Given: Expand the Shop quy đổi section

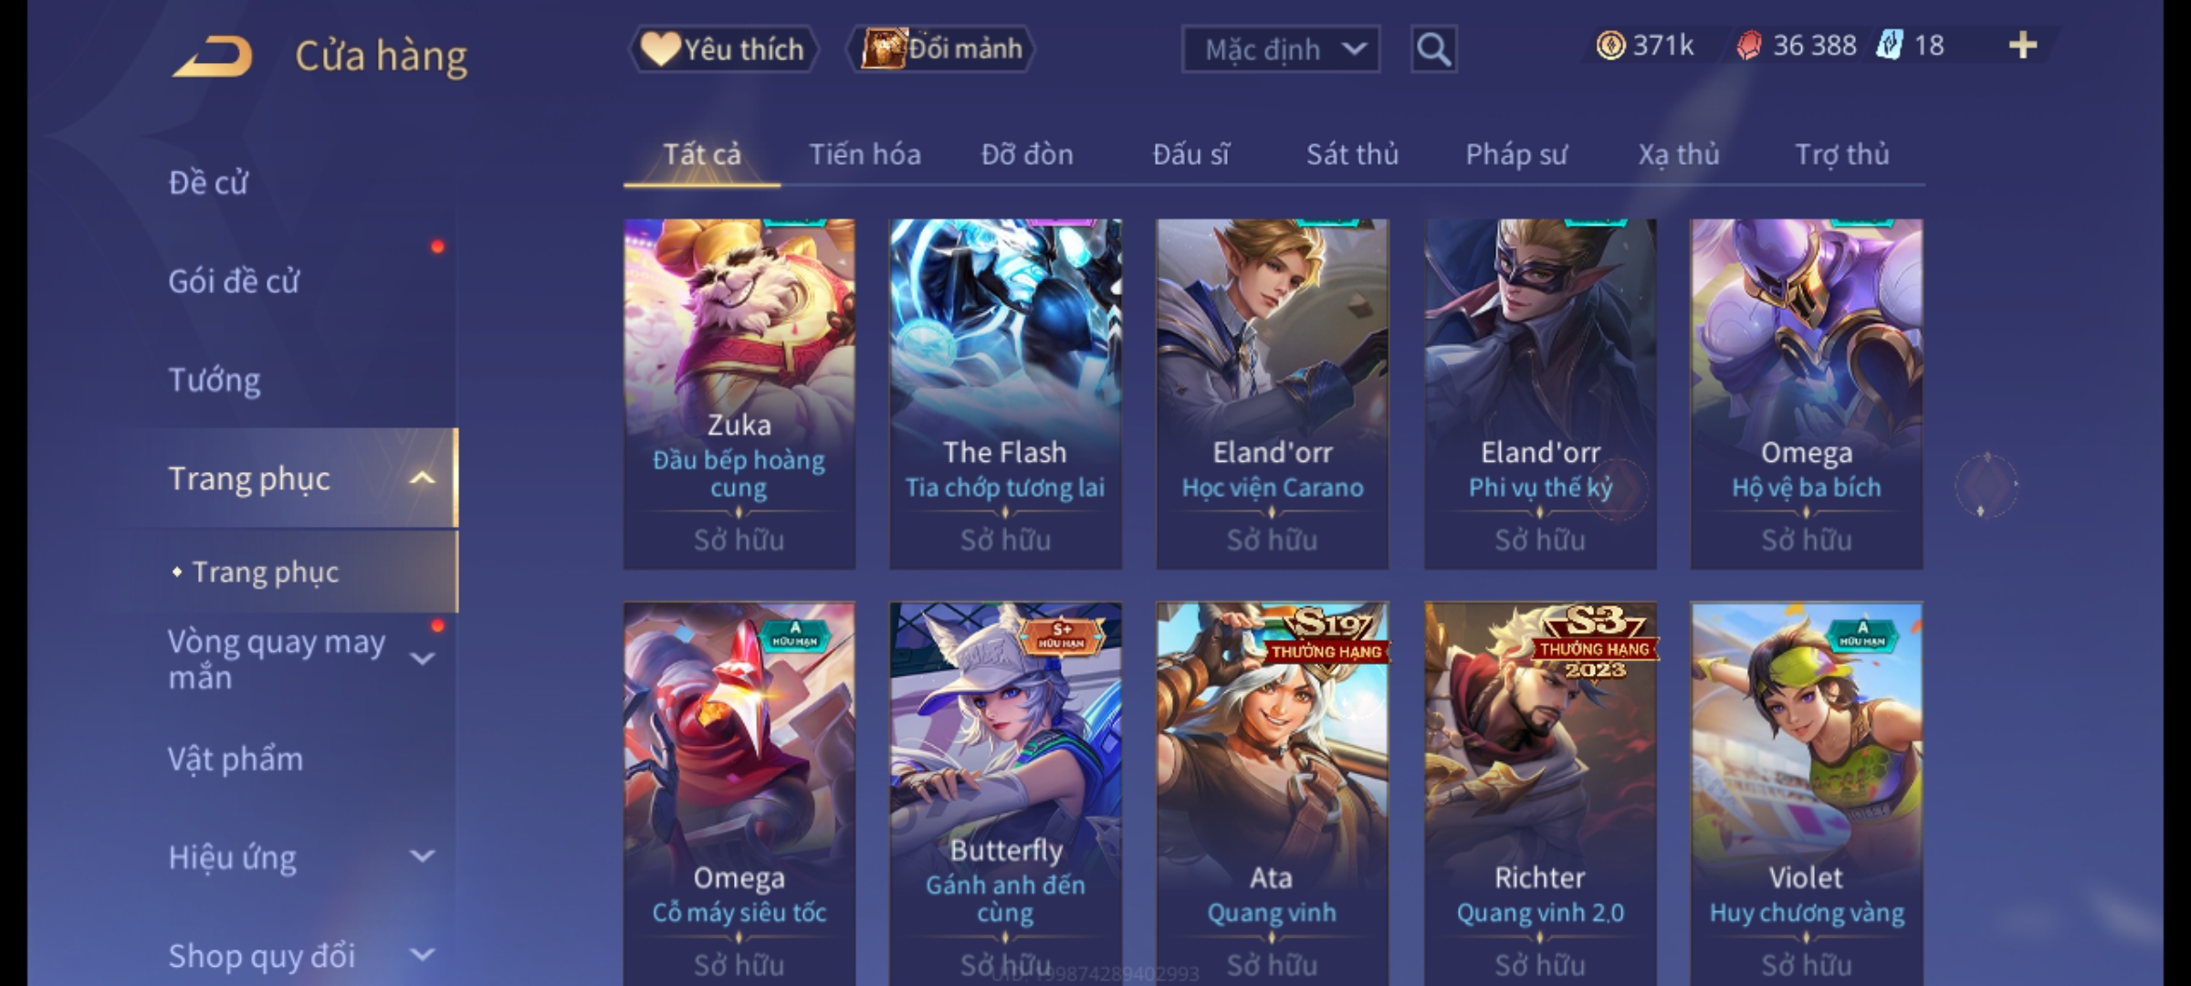Looking at the screenshot, I should 423,955.
